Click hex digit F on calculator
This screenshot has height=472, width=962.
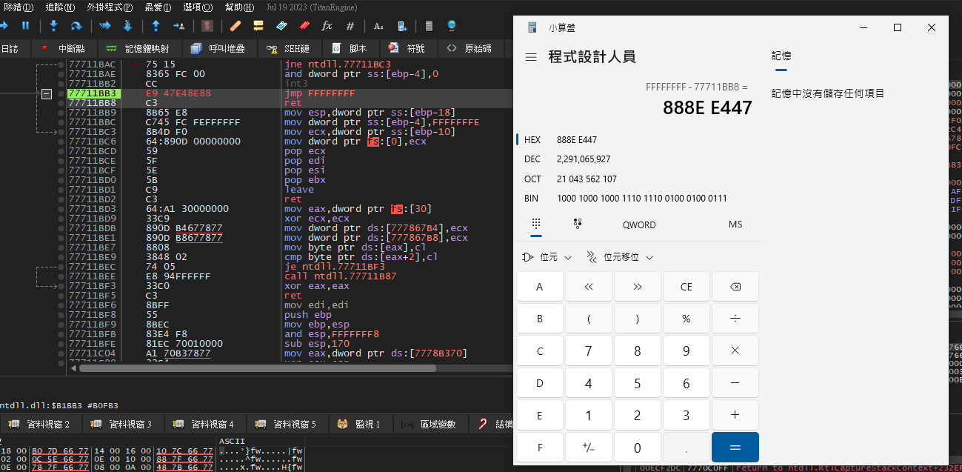click(539, 448)
